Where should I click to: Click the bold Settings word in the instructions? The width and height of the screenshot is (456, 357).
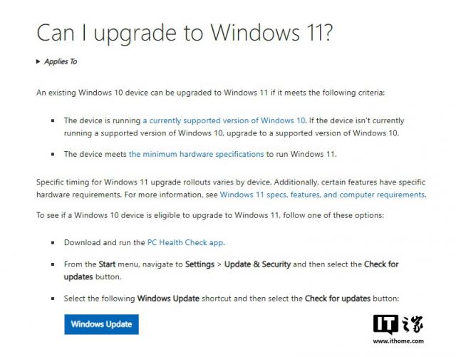(199, 264)
